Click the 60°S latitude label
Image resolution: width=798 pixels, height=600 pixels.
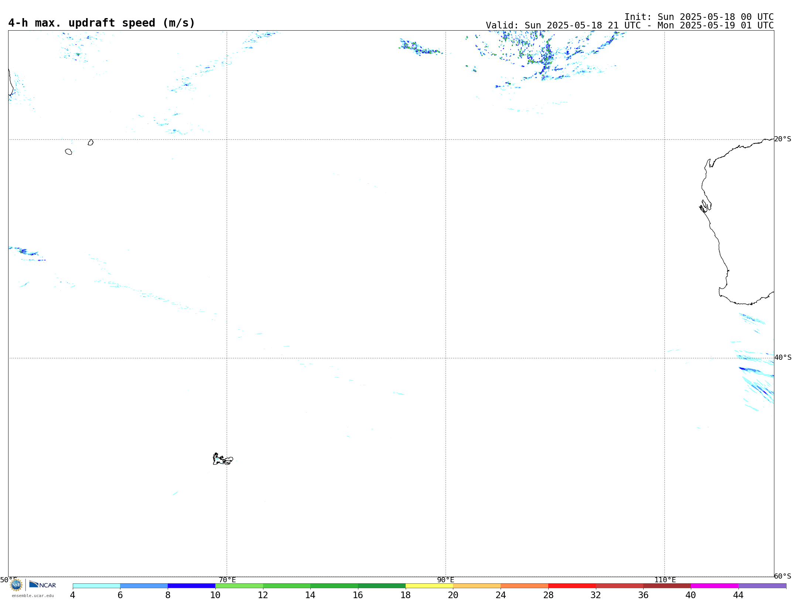[x=782, y=576]
